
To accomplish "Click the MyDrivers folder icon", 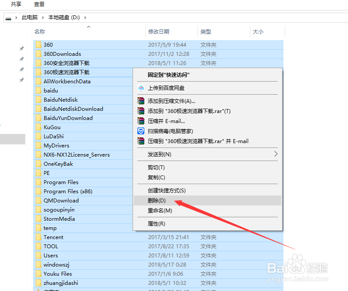I will pyautogui.click(x=38, y=145).
